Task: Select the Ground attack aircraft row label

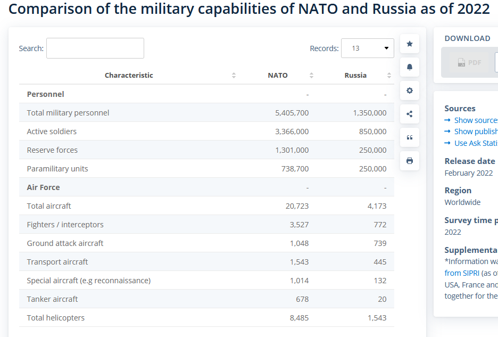Action: point(65,243)
